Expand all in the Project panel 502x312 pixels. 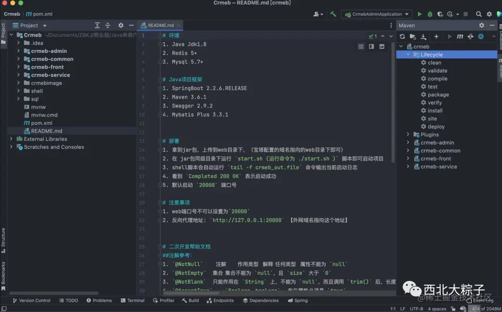click(97, 25)
